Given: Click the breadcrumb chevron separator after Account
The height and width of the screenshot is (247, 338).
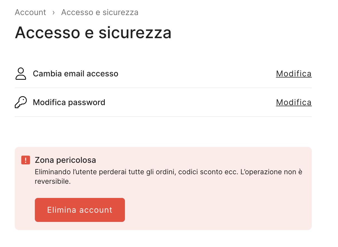Looking at the screenshot, I should (x=54, y=13).
